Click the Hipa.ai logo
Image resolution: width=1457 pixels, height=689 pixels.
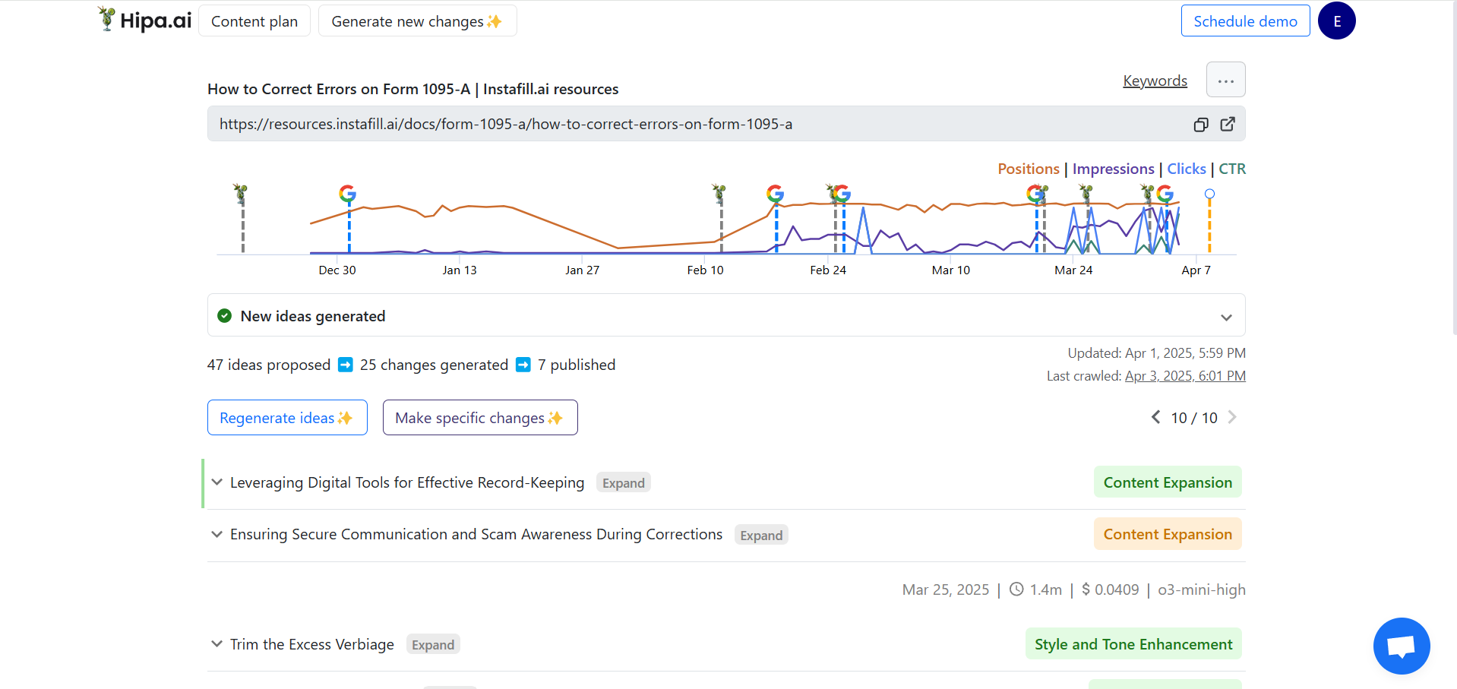click(145, 21)
